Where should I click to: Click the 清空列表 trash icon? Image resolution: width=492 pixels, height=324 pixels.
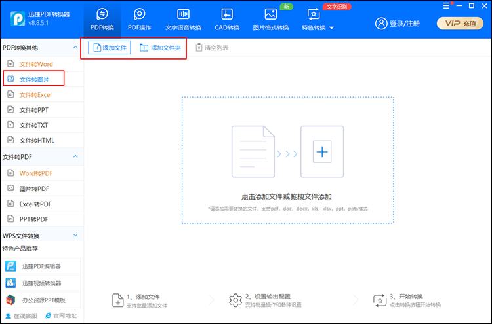tap(199, 48)
